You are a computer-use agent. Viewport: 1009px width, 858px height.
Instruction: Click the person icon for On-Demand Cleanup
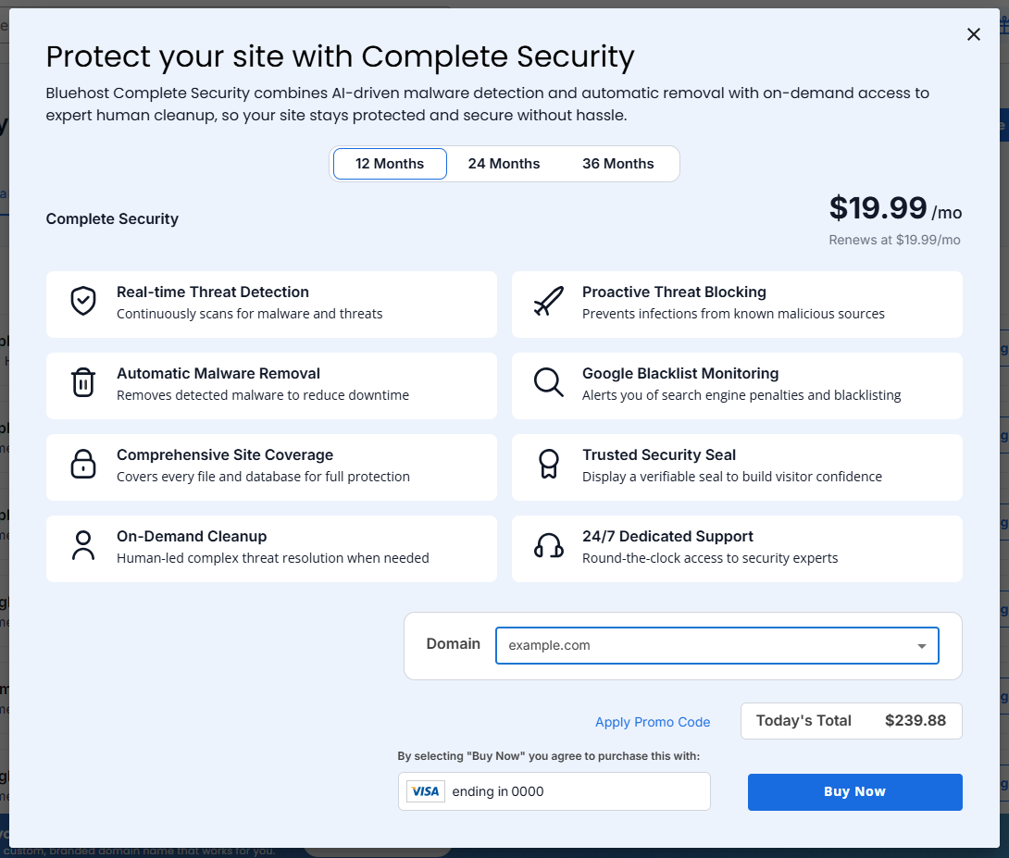point(83,545)
